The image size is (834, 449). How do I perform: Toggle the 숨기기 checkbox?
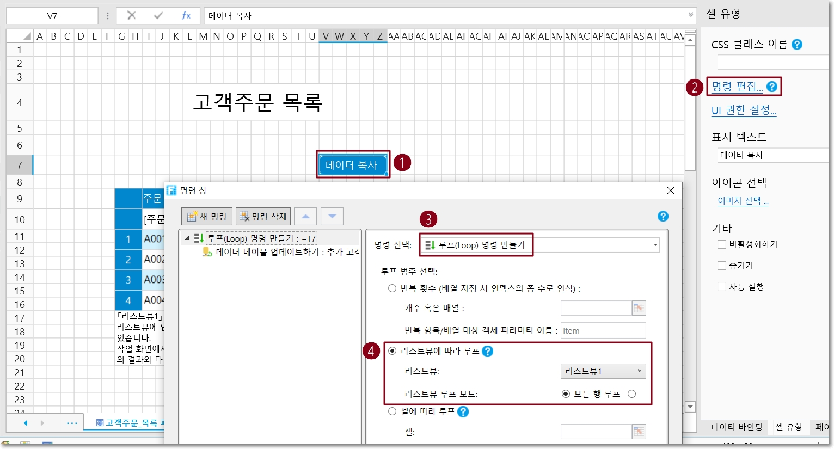point(722,266)
